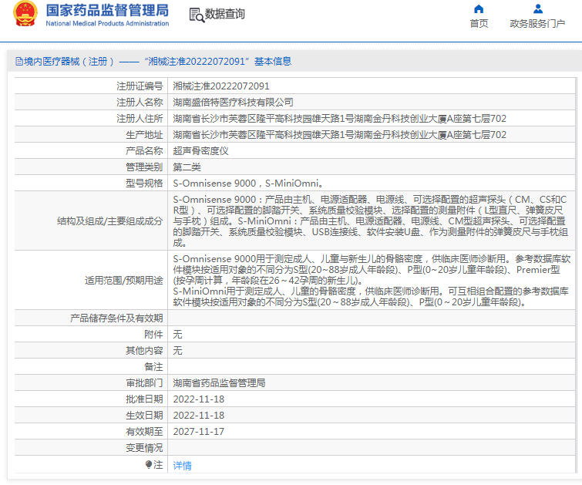This screenshot has width=582, height=485.
Task: Select 湖南盛倍特医疗科技有限公司 cell
Action: click(x=233, y=102)
